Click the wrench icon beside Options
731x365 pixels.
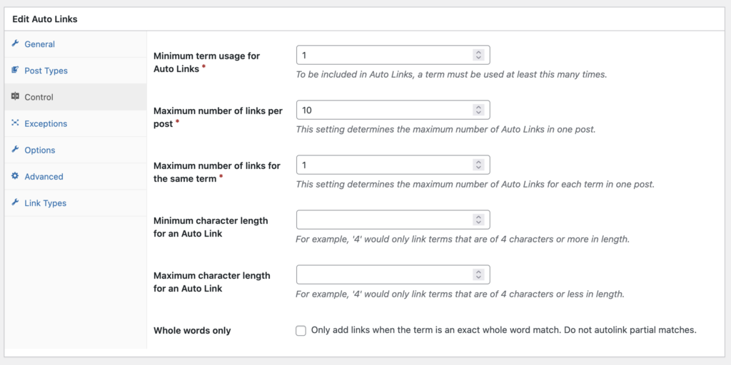tap(15, 150)
